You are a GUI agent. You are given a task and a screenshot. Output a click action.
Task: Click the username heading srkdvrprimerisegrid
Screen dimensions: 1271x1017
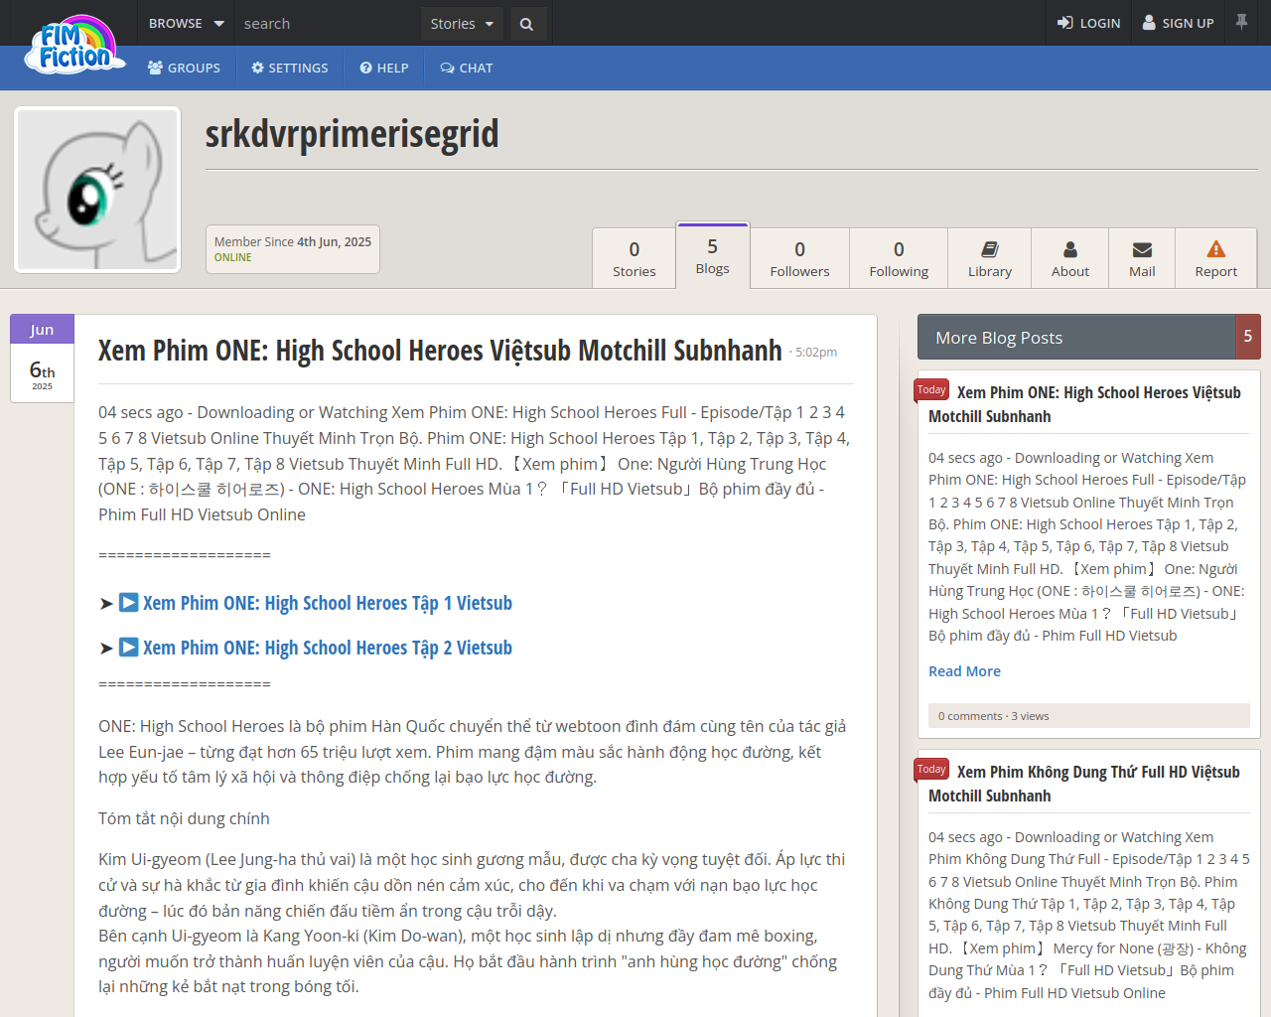(x=353, y=134)
